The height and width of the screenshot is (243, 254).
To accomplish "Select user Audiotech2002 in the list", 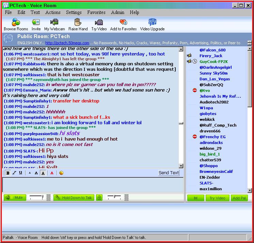I will click(x=214, y=102).
